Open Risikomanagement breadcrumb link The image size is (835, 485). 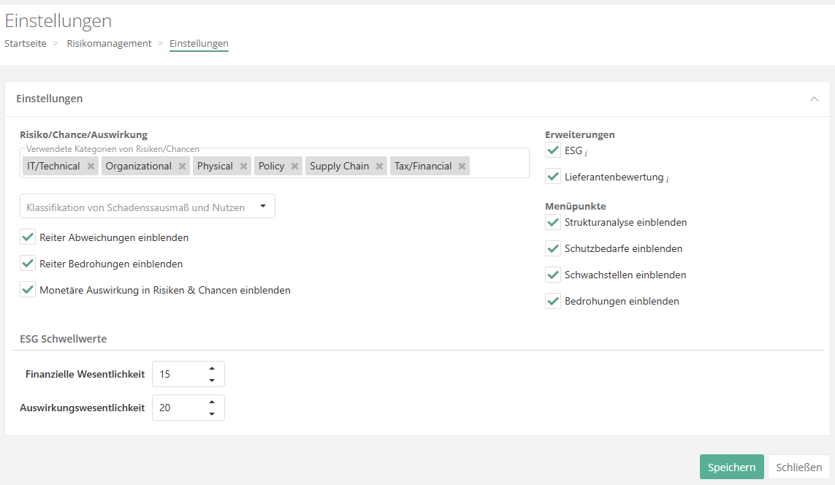click(109, 43)
